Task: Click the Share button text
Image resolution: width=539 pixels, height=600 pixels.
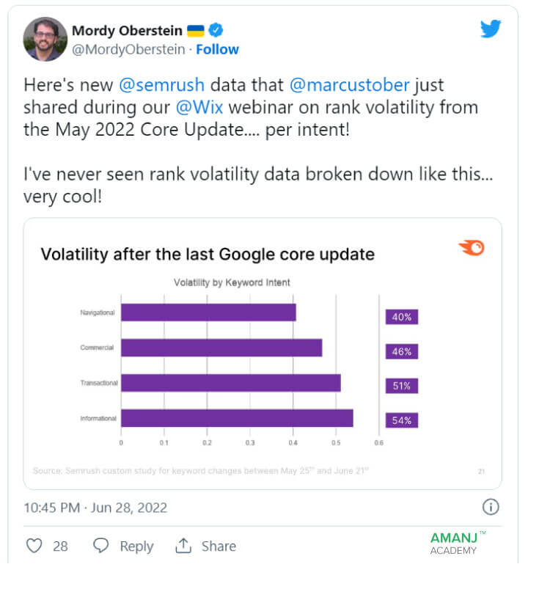Action: [x=219, y=546]
